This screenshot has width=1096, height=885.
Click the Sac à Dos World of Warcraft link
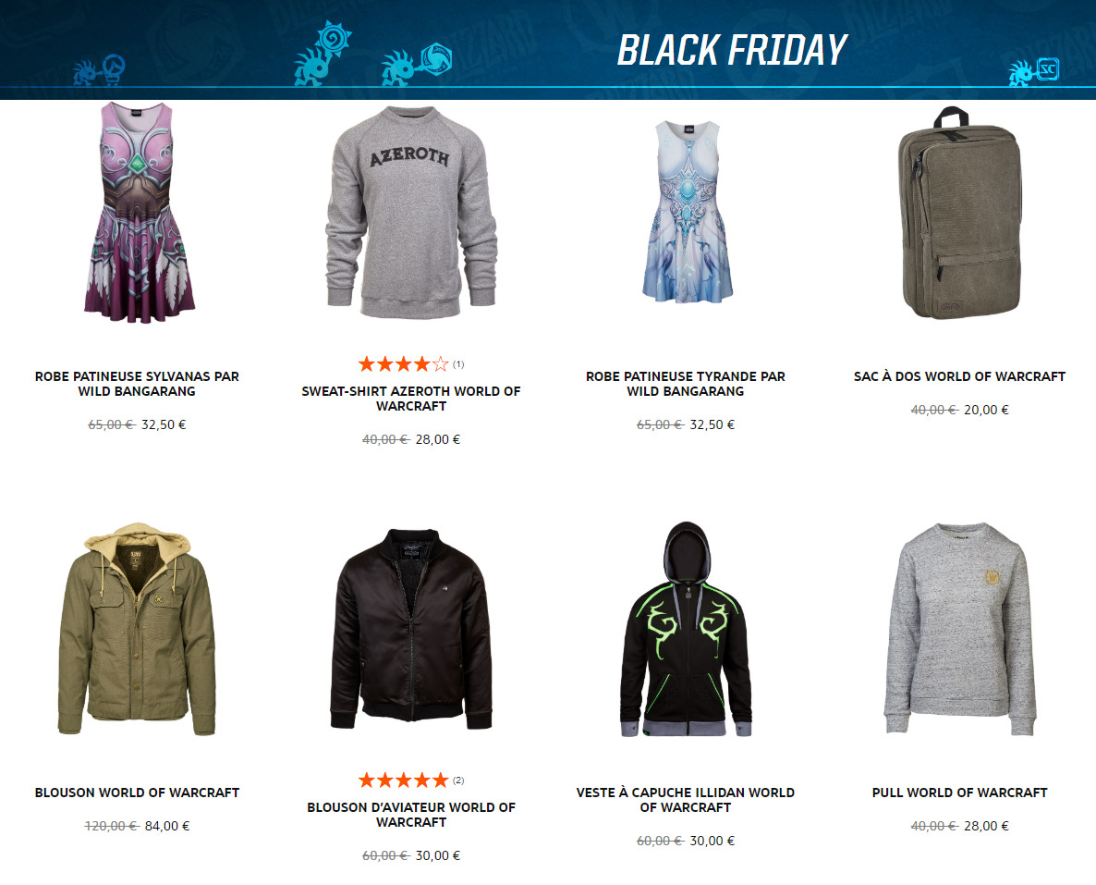point(959,376)
